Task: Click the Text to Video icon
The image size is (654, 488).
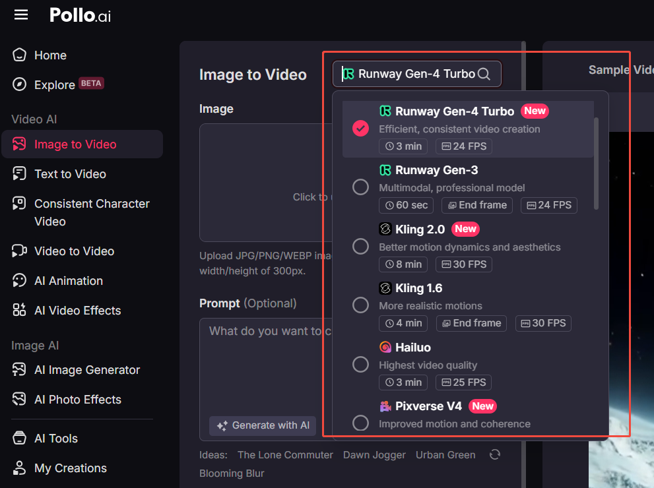Action: pos(19,174)
